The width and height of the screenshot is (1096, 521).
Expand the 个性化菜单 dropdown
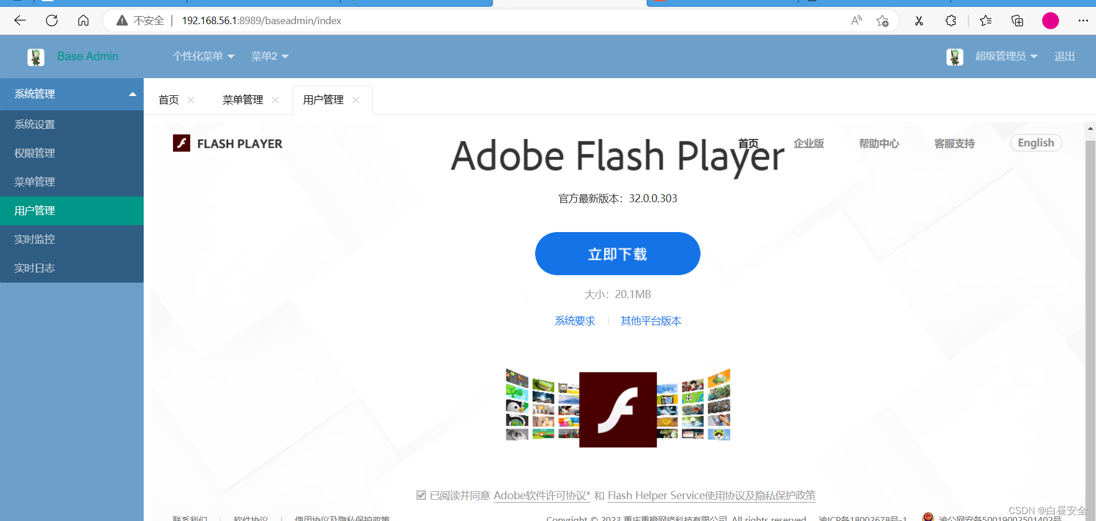pyautogui.click(x=203, y=56)
